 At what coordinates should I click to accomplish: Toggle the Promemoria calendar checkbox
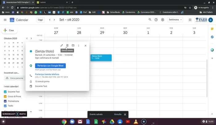point(5,101)
